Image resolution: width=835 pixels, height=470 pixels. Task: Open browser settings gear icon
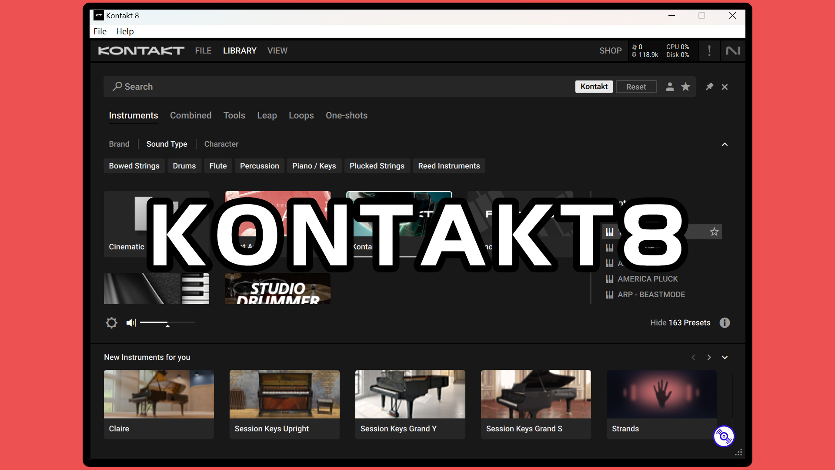(111, 322)
